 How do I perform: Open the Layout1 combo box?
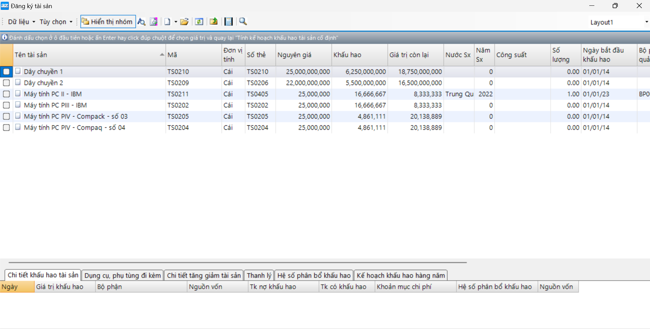point(618,22)
